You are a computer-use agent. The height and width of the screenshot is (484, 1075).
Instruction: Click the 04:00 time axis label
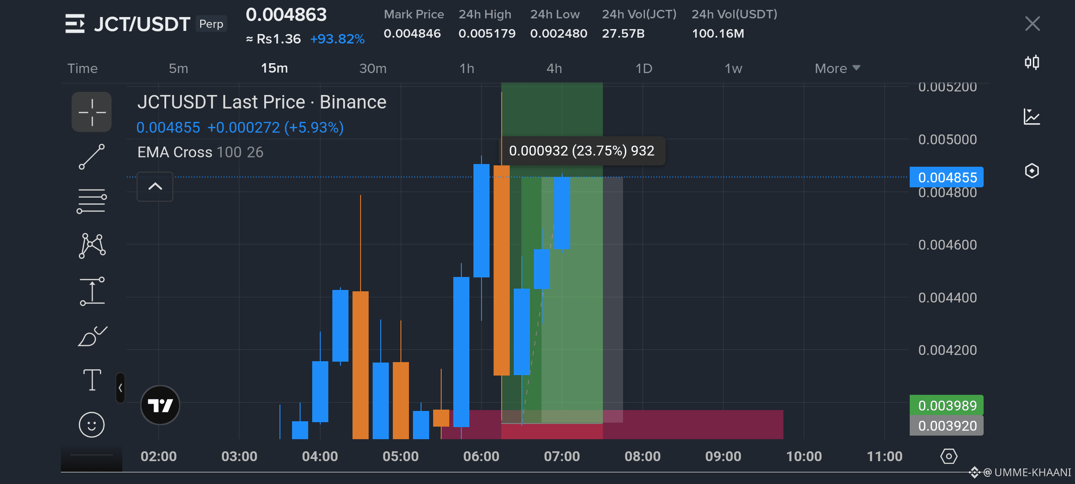[320, 457]
